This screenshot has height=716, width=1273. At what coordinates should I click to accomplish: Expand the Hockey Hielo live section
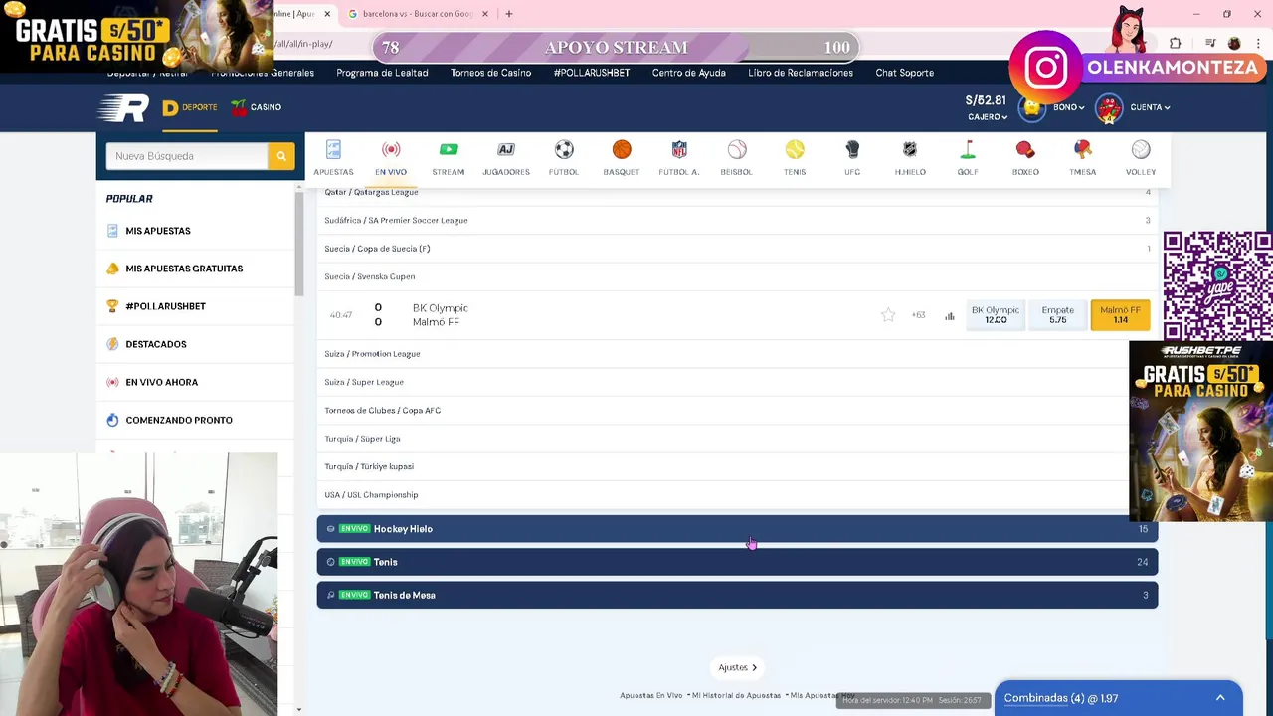coord(737,529)
